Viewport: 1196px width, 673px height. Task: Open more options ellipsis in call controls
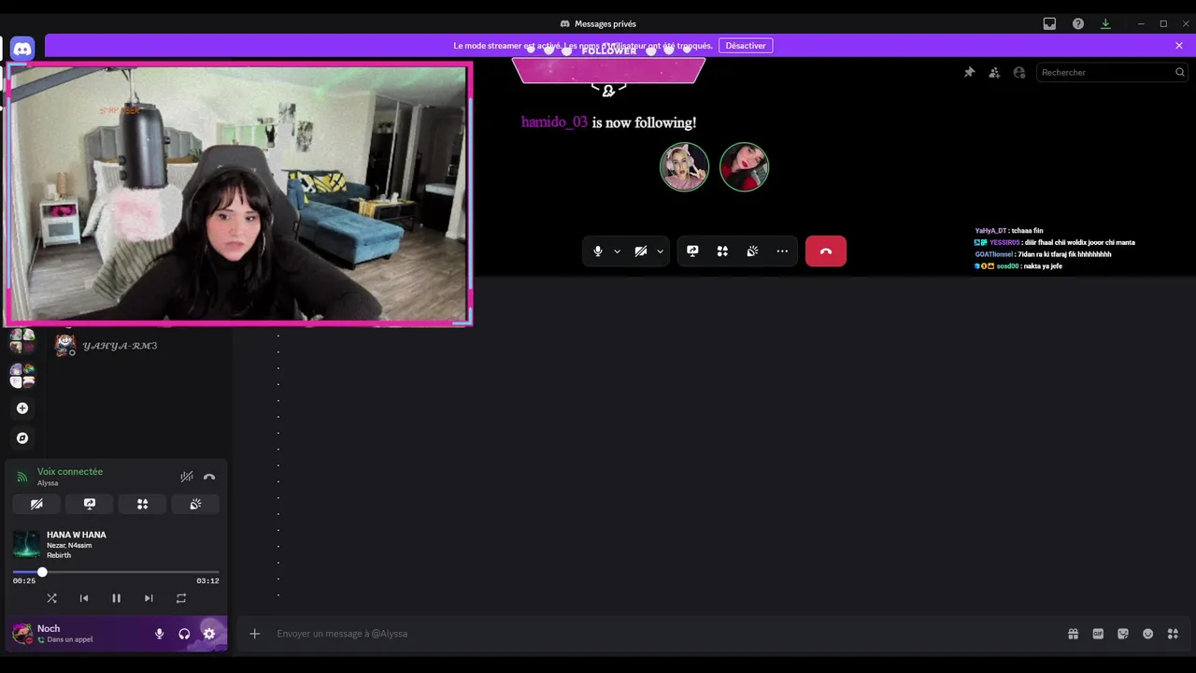coord(782,251)
